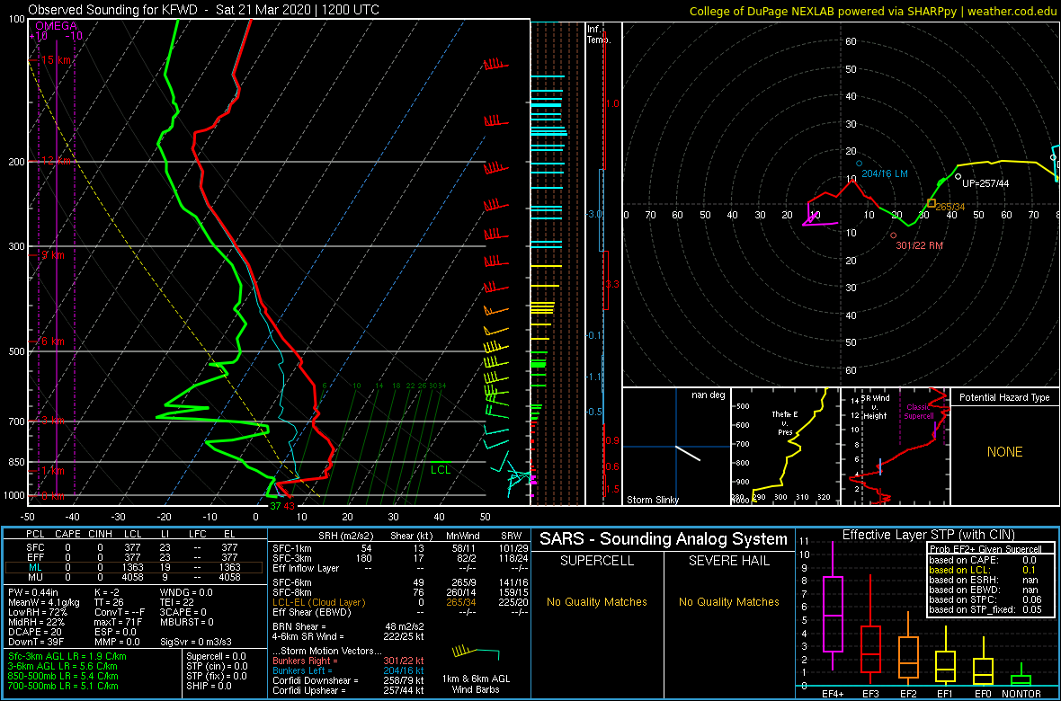Click the white circle Corfidi upshear marker
The height and width of the screenshot is (701, 1061).
coord(958,177)
